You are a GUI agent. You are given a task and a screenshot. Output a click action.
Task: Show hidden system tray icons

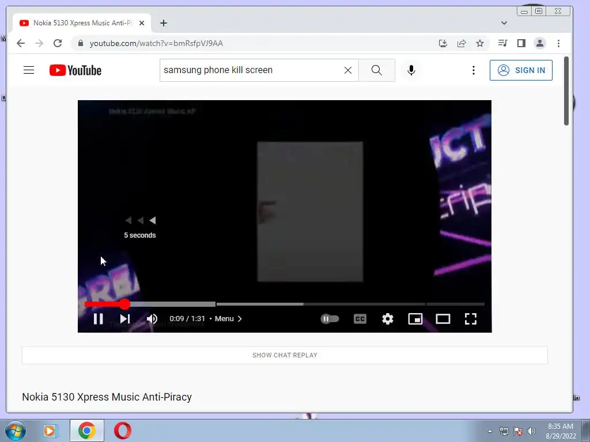490,431
